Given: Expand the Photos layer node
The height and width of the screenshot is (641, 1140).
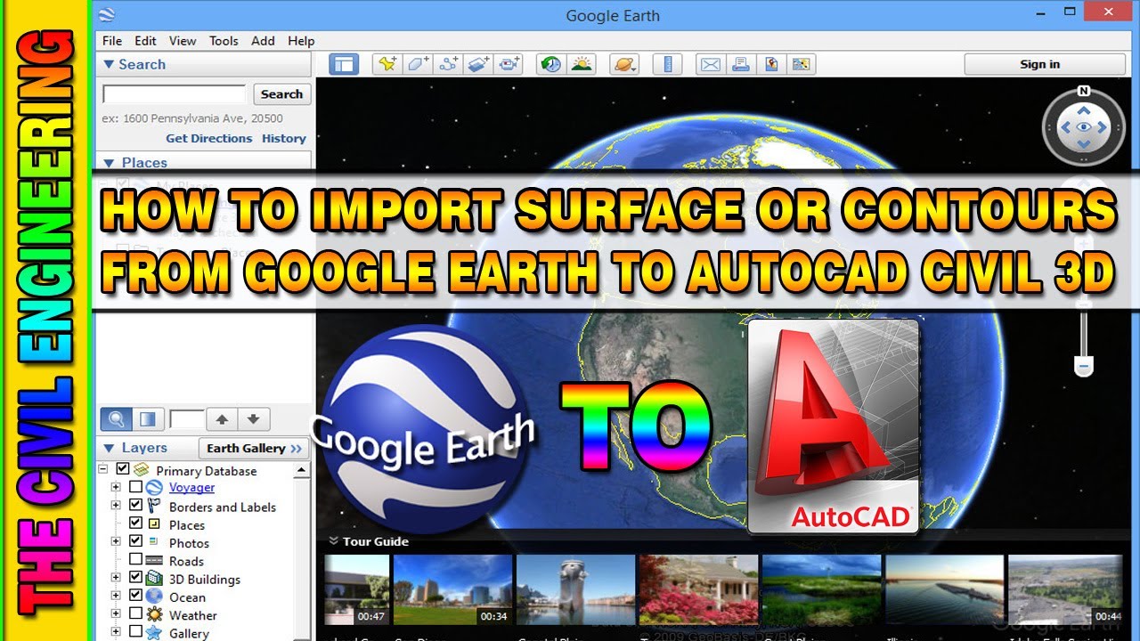Looking at the screenshot, I should [116, 541].
